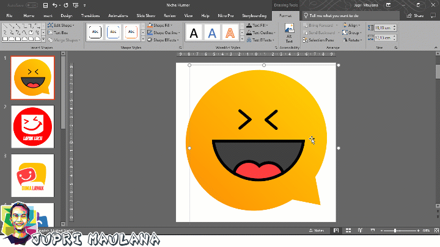Switch to the Animations tab
The image size is (440, 247).
[x=118, y=15]
